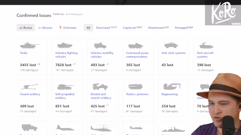
Task: Open the Anti-tank systems icon
Action: pos(171,45)
